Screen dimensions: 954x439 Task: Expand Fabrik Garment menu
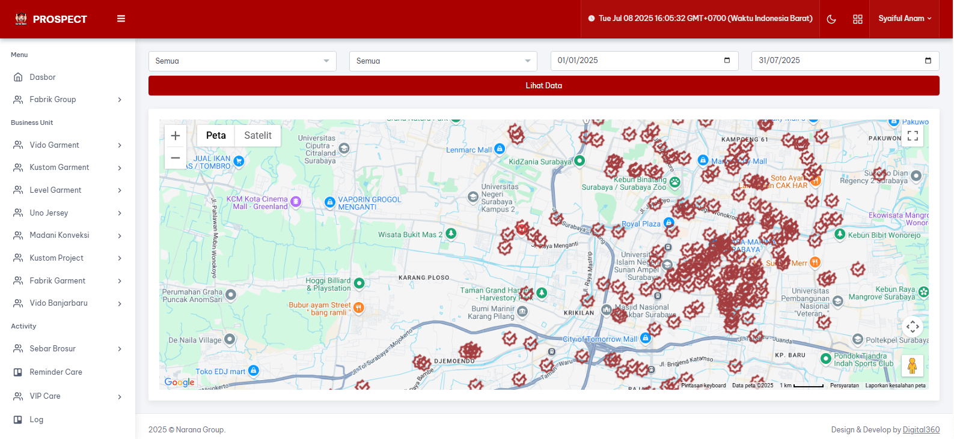click(x=67, y=280)
